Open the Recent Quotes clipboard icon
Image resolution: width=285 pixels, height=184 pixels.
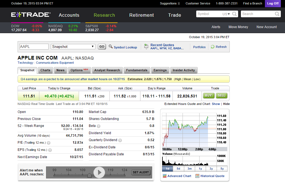[x=146, y=46]
